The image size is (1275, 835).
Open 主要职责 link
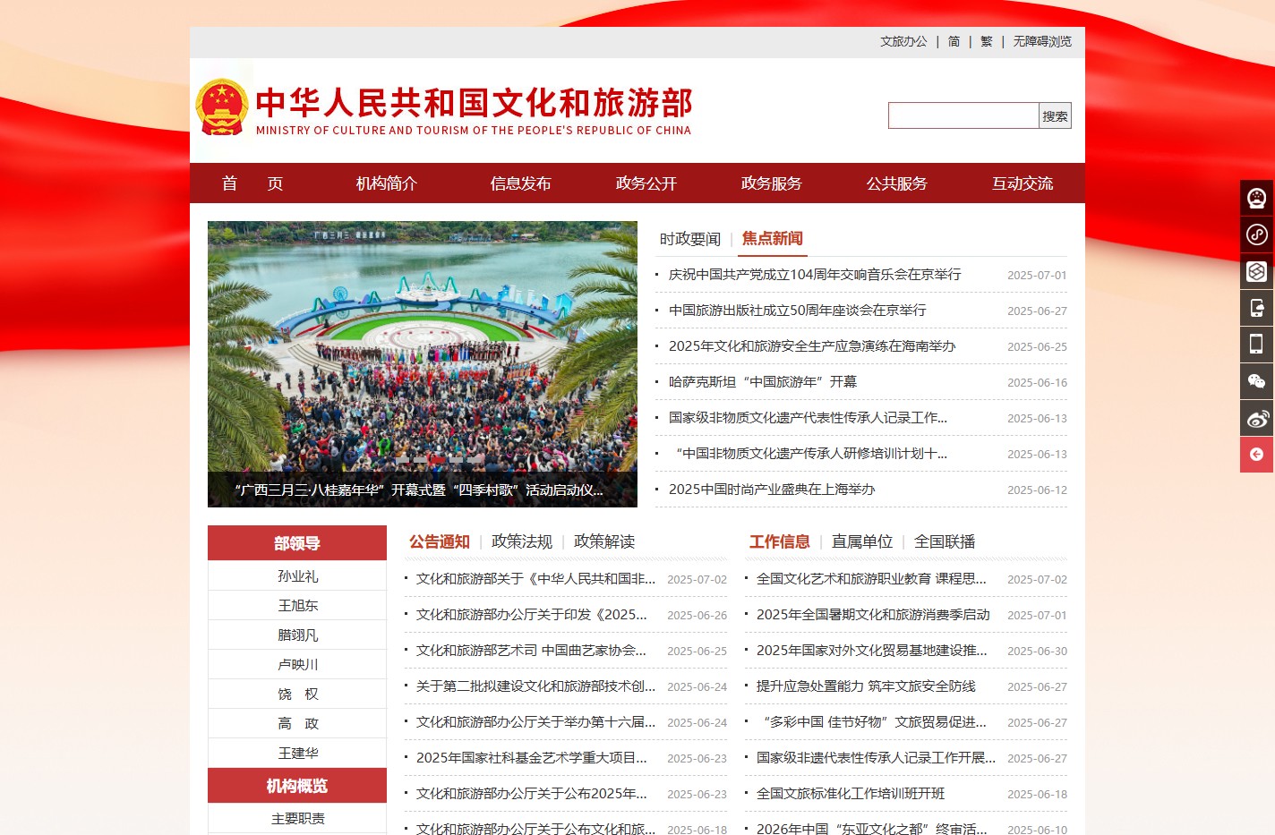click(x=297, y=819)
